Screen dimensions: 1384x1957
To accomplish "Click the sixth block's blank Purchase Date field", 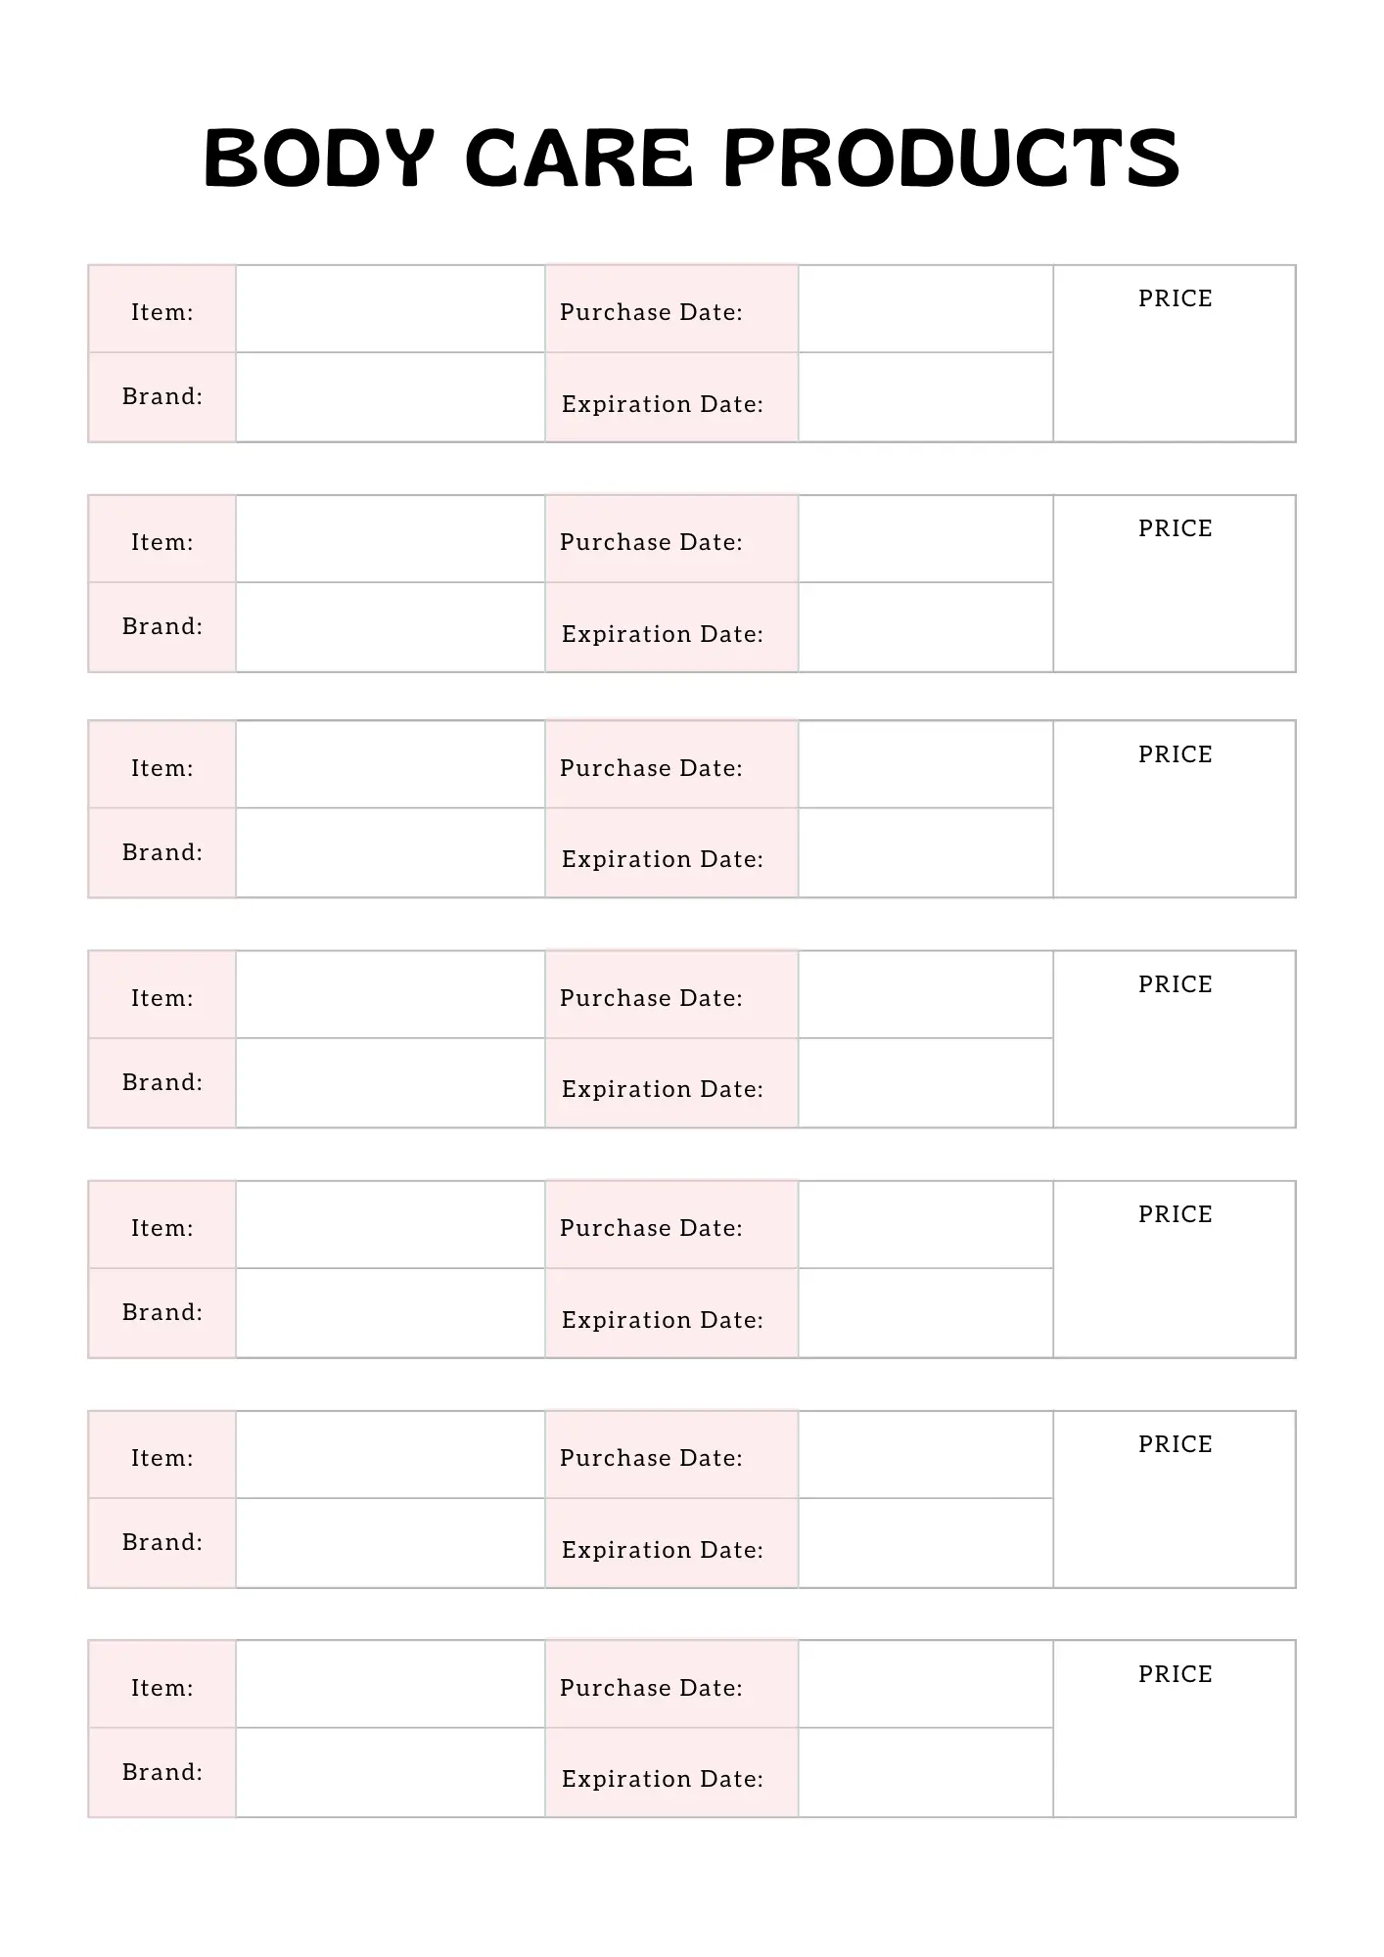I will click(925, 1455).
